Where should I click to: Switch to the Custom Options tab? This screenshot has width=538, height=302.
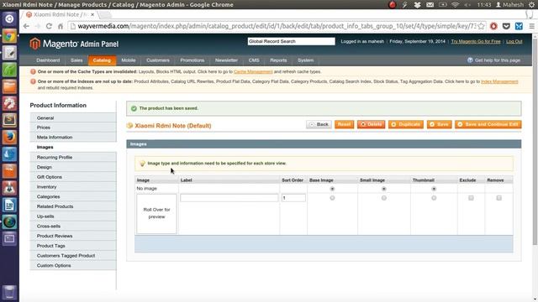pyautogui.click(x=73, y=266)
